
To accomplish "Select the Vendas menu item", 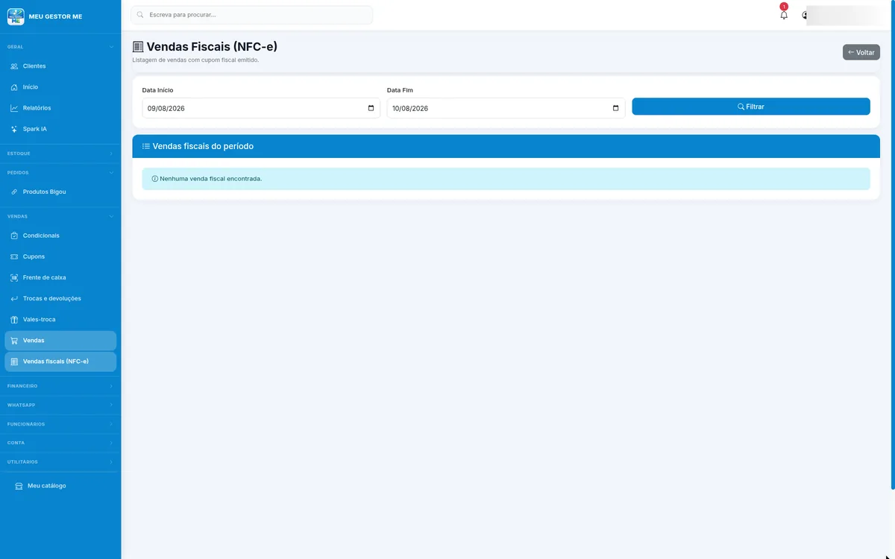I will pyautogui.click(x=60, y=341).
